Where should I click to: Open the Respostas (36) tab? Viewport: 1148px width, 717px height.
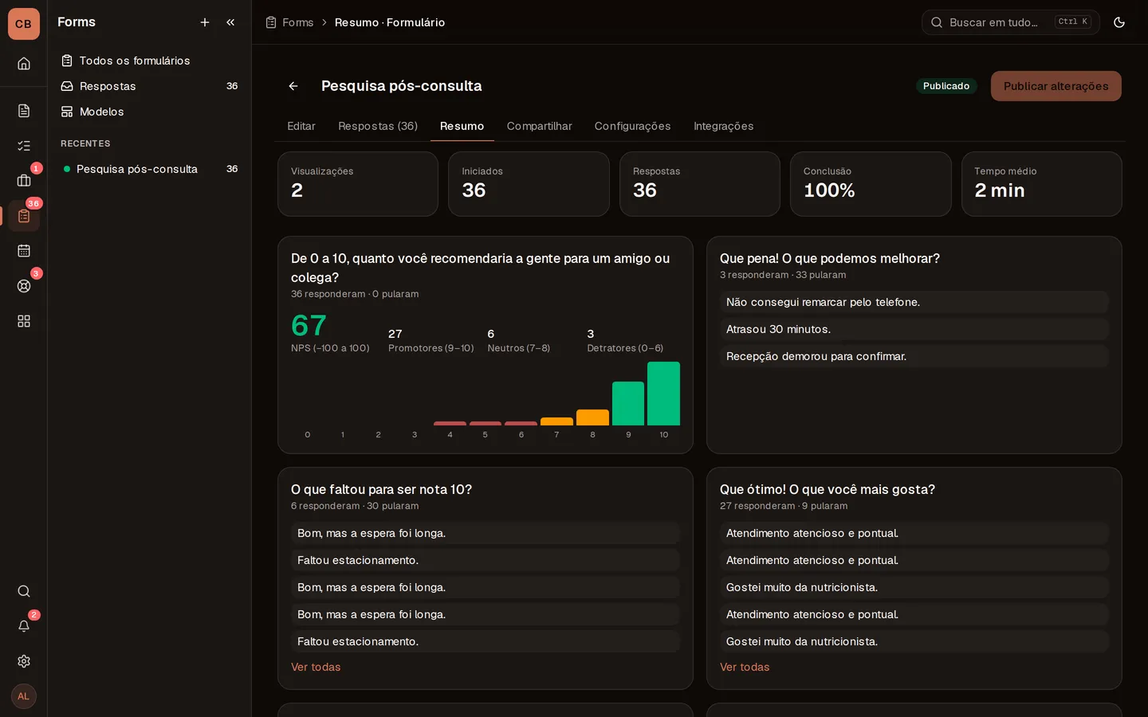tap(378, 126)
